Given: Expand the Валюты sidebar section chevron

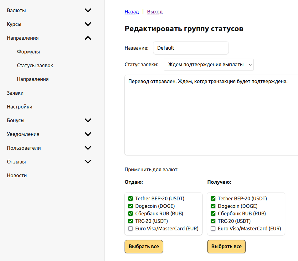Looking at the screenshot, I should [x=88, y=10].
